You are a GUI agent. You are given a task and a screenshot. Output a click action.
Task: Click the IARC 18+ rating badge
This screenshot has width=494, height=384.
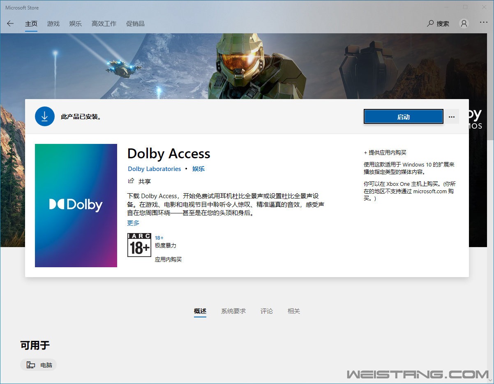pos(139,245)
